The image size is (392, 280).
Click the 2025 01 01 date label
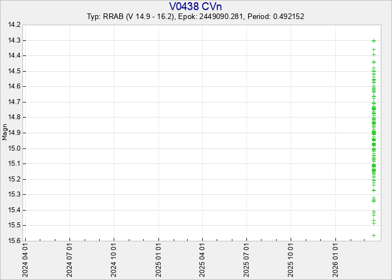pyautogui.click(x=158, y=260)
